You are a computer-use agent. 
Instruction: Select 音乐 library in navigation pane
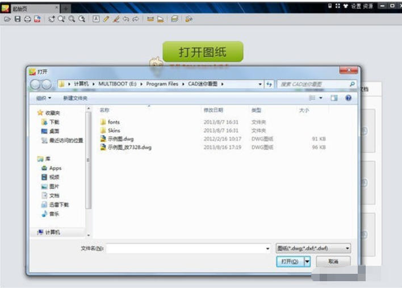(50, 214)
